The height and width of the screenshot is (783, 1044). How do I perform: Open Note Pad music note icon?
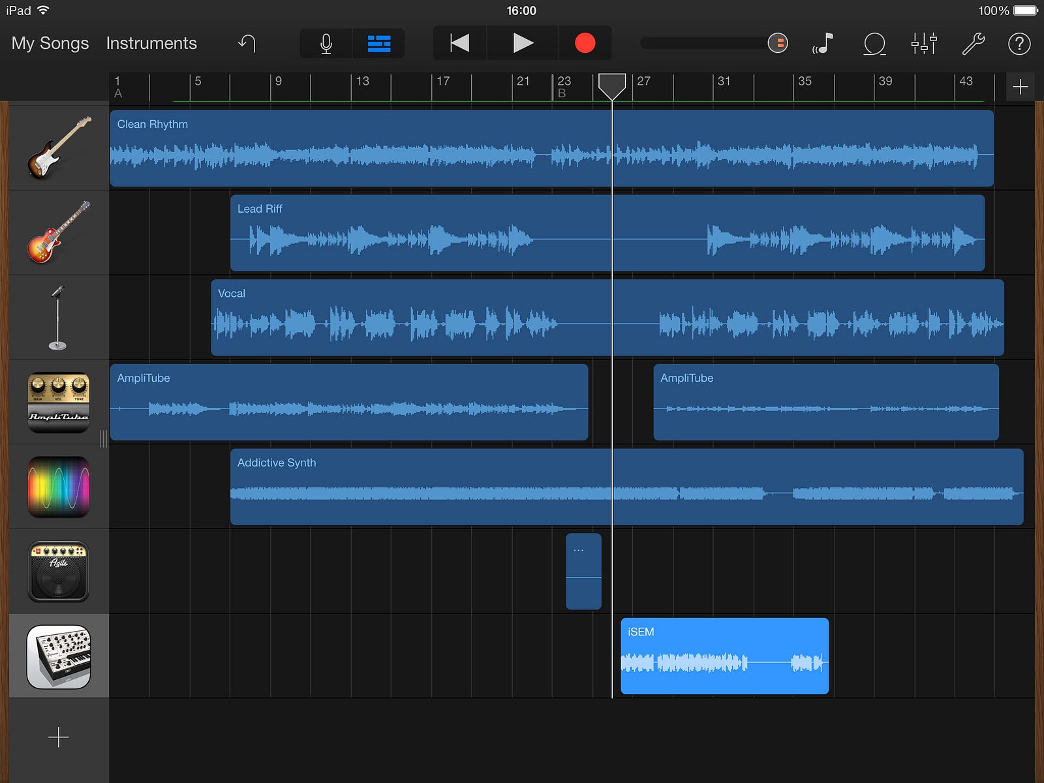[823, 43]
